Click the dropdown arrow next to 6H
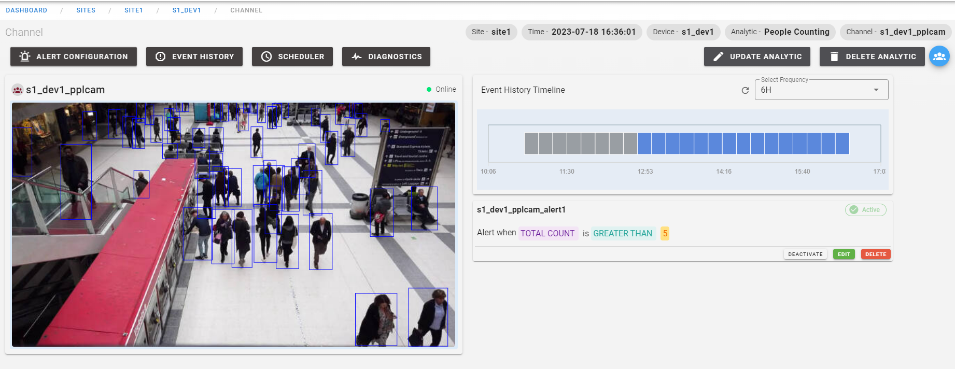The width and height of the screenshot is (955, 369). click(x=876, y=90)
